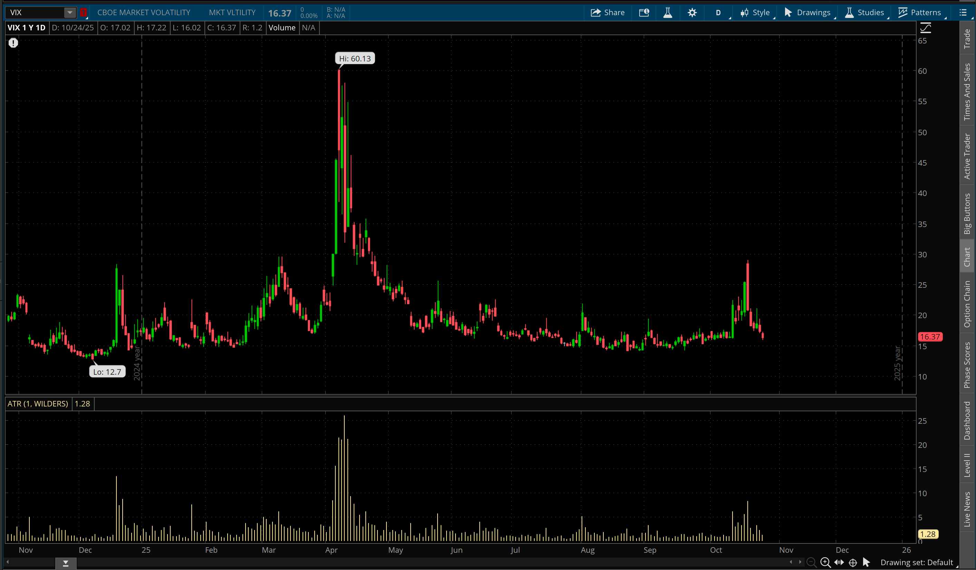The width and height of the screenshot is (976, 570).
Task: Click the Share button
Action: pyautogui.click(x=607, y=13)
